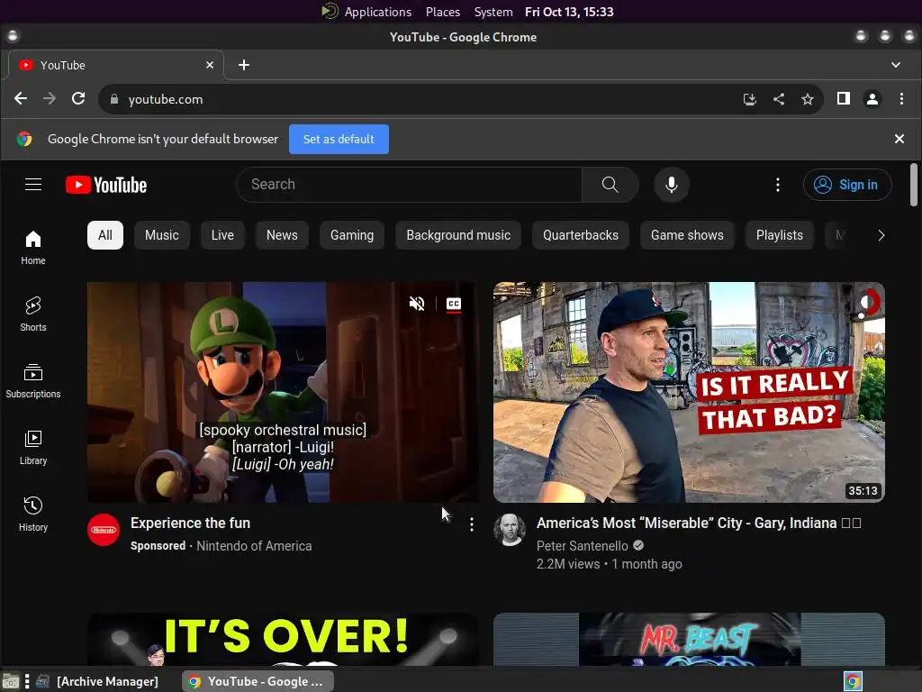Open Library from the sidebar
This screenshot has width=922, height=692.
[33, 447]
